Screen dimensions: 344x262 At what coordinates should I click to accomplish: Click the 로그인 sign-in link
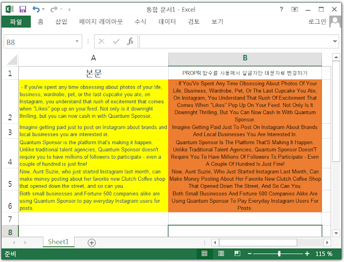coord(317,22)
